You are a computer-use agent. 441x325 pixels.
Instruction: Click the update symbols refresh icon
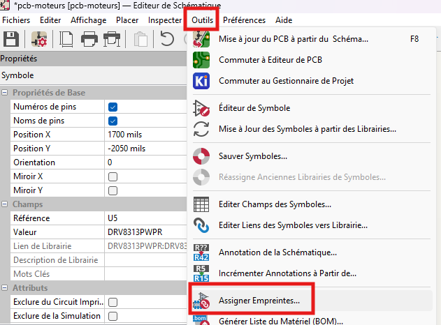coord(201,129)
